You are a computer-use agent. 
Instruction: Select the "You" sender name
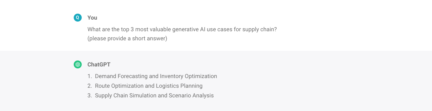(92, 18)
